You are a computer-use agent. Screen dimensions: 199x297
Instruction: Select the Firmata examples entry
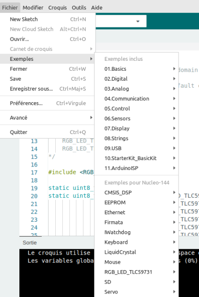136,222
